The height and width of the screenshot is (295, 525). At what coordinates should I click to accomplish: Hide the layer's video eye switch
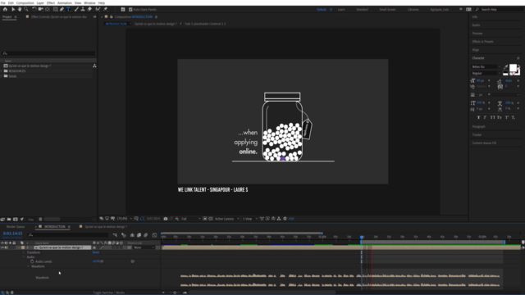pos(2,247)
